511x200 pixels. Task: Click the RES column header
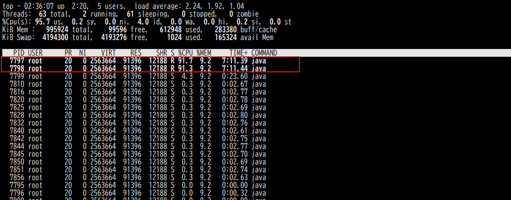136,53
